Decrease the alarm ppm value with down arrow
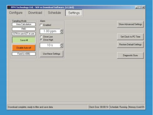Image resolution: width=153 pixels, height=115 pixels. 62,33
